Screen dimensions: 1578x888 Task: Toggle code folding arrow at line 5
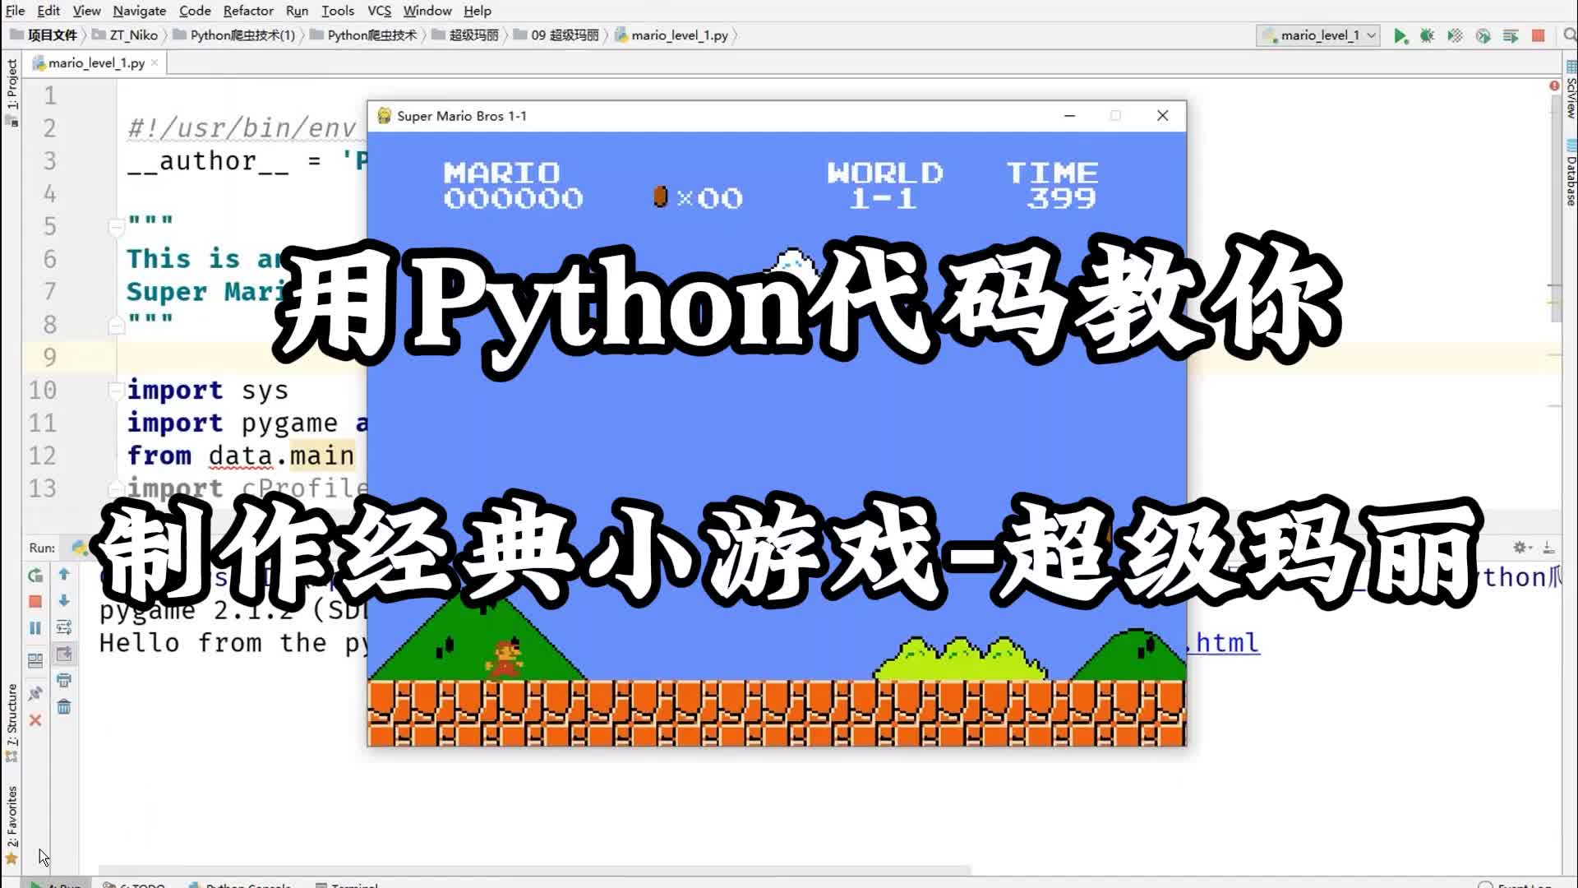116,226
